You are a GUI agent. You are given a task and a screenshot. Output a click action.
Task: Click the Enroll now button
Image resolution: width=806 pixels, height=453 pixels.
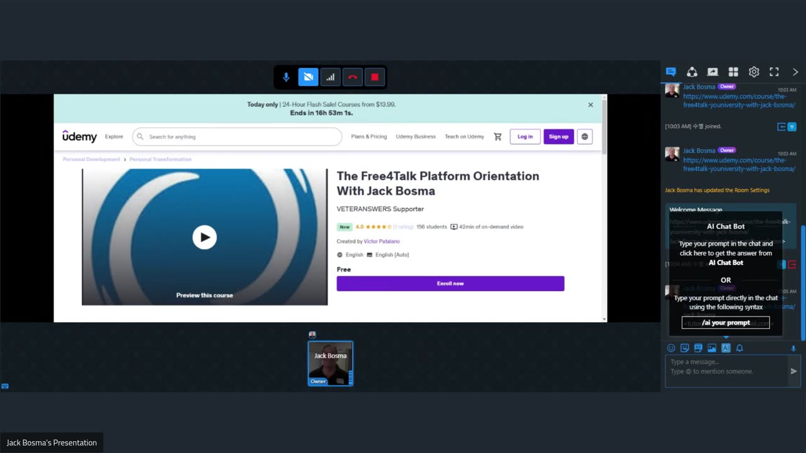(x=450, y=283)
